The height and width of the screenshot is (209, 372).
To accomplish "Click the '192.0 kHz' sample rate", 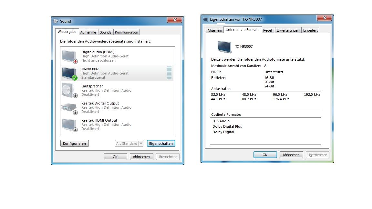I will pyautogui.click(x=312, y=95).
